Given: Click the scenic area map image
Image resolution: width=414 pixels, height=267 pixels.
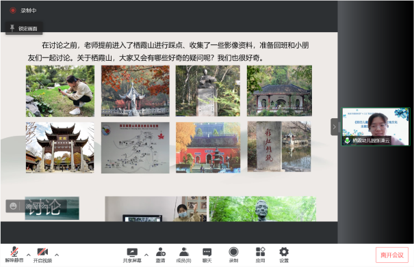Looking at the screenshot, I should coord(135,147).
